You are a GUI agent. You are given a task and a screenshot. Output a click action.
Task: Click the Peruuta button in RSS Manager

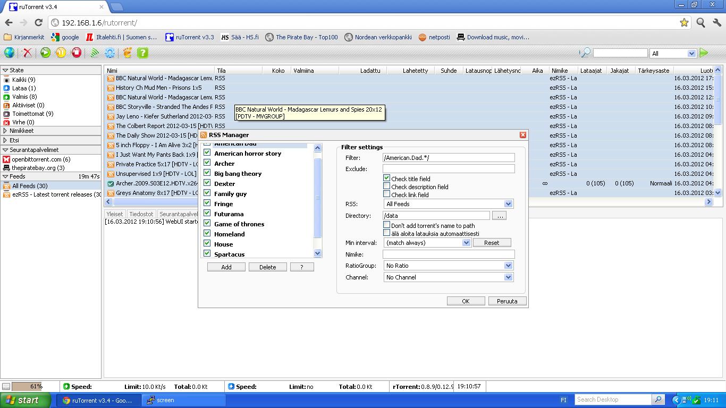pos(506,301)
